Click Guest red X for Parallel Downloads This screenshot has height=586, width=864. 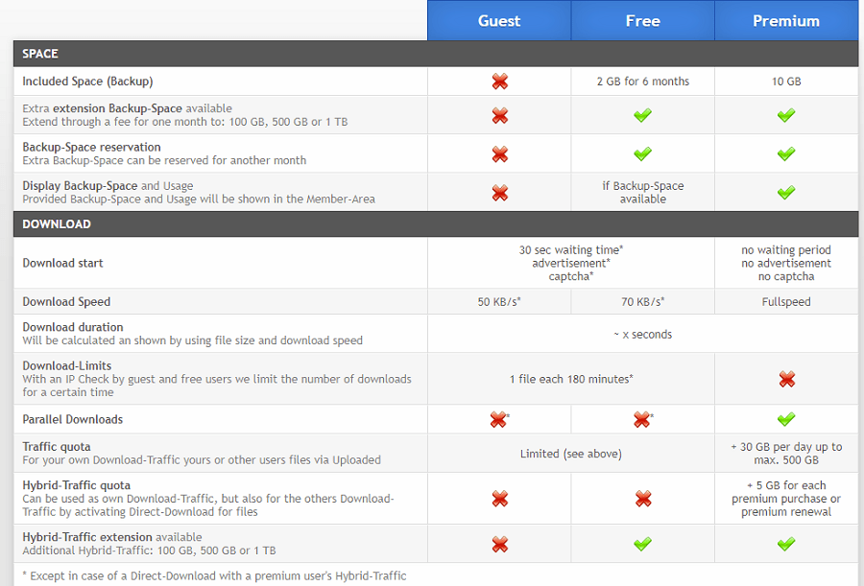point(498,419)
